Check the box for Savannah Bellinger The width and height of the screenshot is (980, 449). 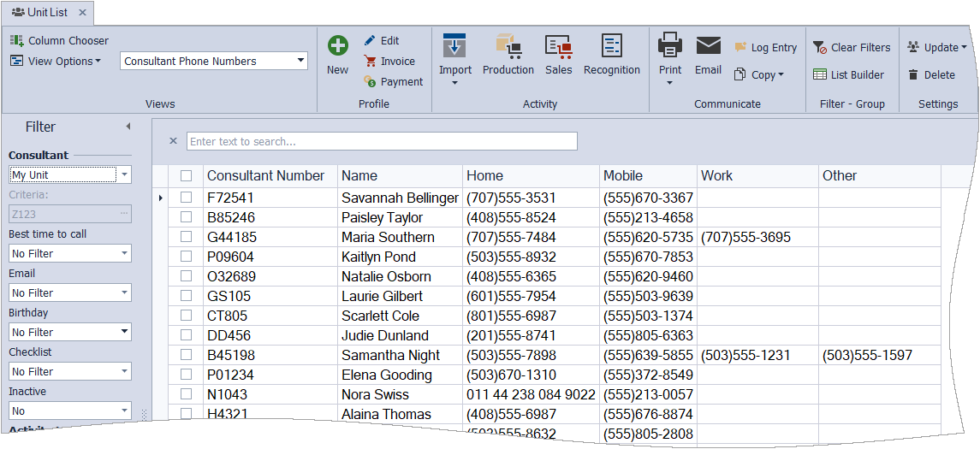(x=186, y=198)
